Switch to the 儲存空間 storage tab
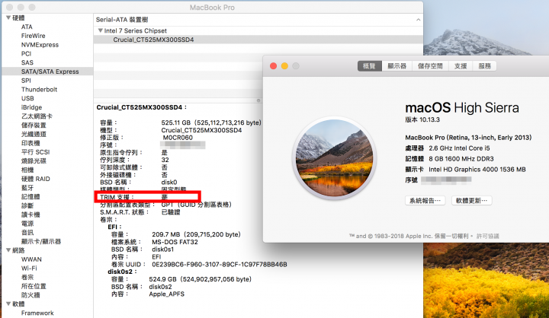This screenshot has width=549, height=318. [x=430, y=66]
